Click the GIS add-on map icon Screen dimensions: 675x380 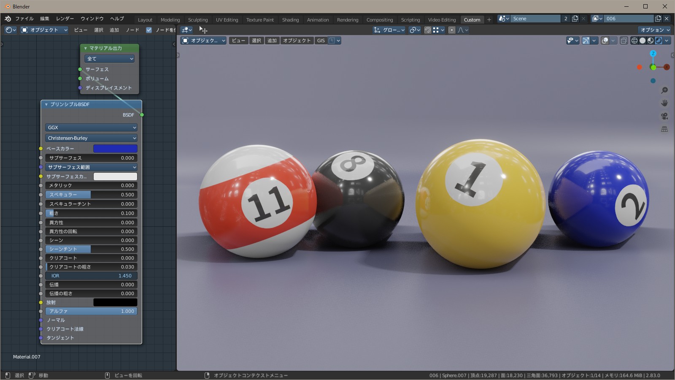(x=332, y=41)
